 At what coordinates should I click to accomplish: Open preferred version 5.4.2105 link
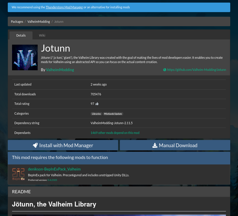52,180
